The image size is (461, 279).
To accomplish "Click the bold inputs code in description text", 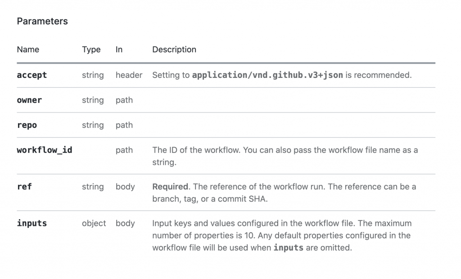I will tap(288, 247).
